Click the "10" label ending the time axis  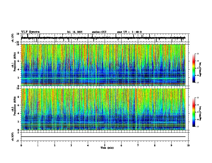click(188, 145)
